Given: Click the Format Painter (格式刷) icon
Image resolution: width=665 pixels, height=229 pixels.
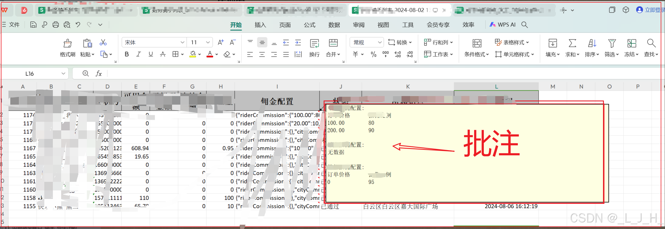Looking at the screenshot, I should 67,43.
